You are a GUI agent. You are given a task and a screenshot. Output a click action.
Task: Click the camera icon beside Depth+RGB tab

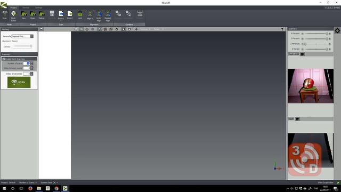coord(302,54)
